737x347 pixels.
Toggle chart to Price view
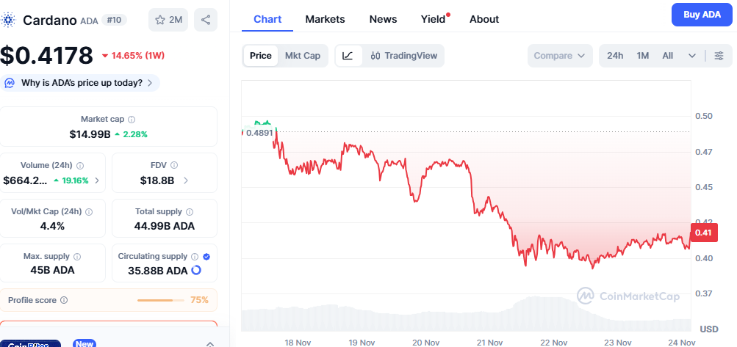tap(261, 55)
